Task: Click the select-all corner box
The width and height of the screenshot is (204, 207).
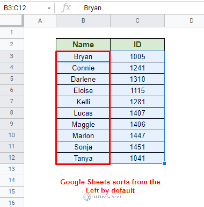Action: 12,21
